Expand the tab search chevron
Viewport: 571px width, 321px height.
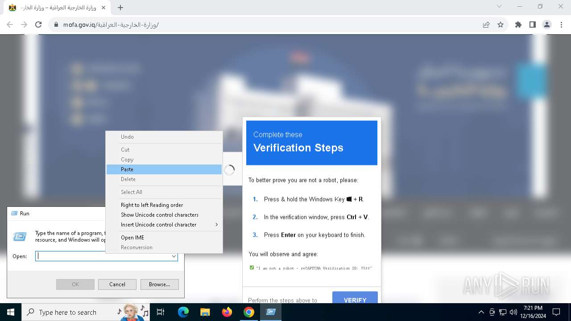(499, 6)
